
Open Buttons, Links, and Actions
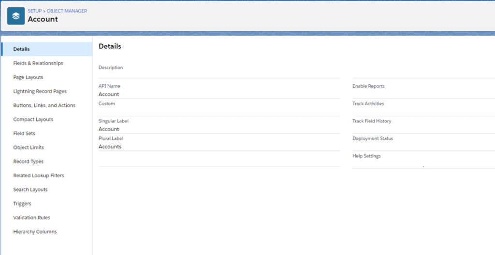[44, 106]
